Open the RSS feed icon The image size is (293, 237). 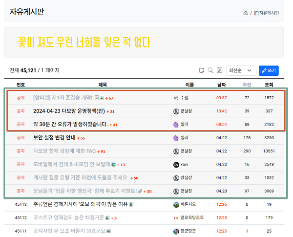click(219, 70)
